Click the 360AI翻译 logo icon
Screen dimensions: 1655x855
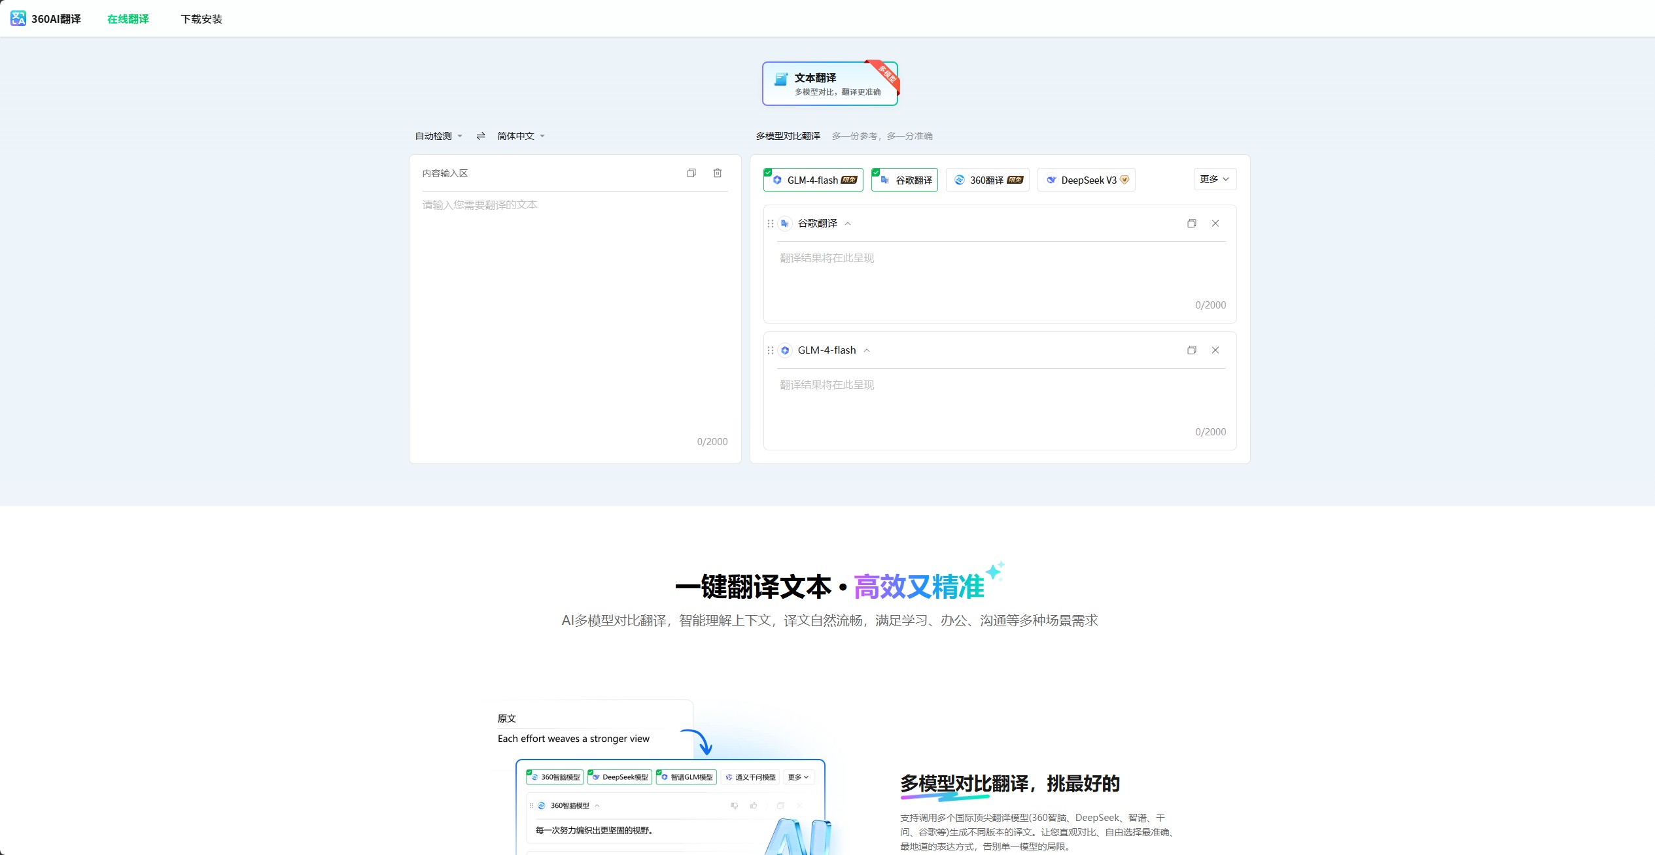click(x=18, y=18)
